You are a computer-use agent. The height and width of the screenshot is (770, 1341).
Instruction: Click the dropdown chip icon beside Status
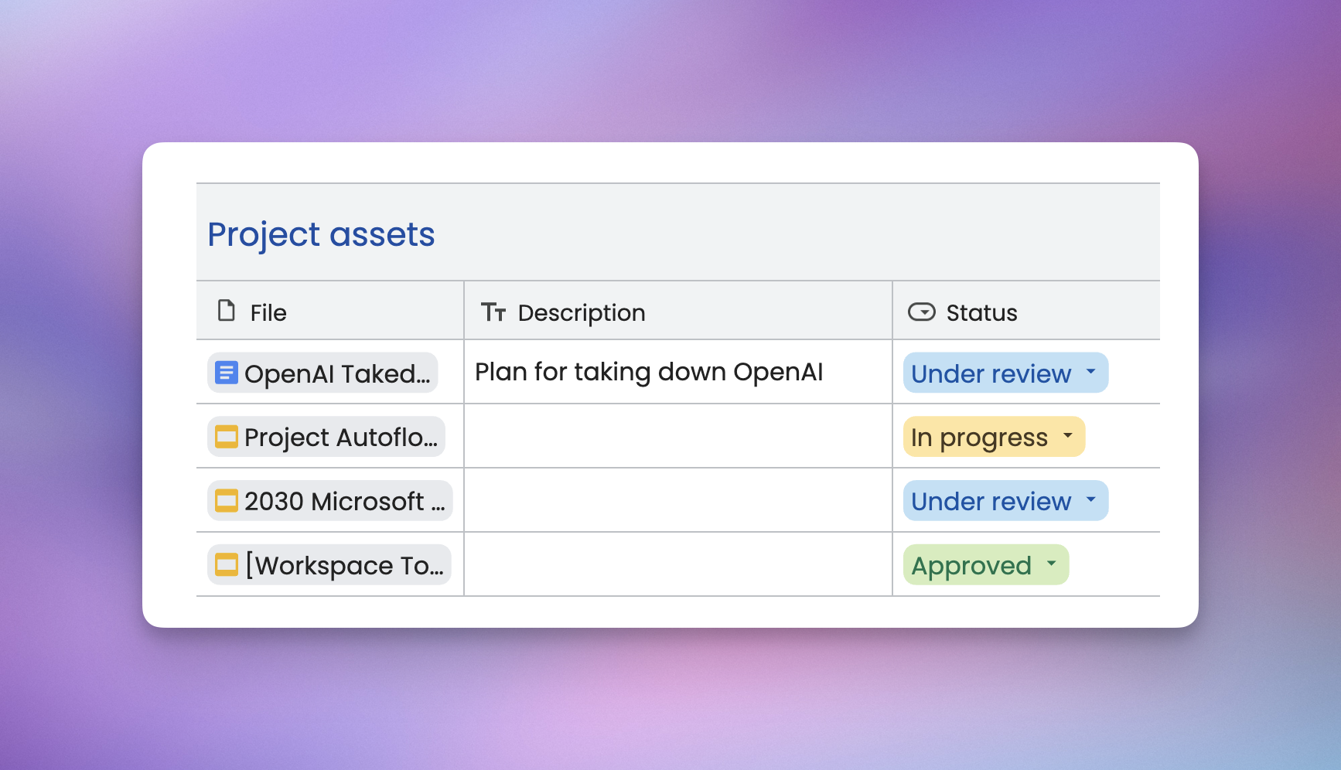921,312
